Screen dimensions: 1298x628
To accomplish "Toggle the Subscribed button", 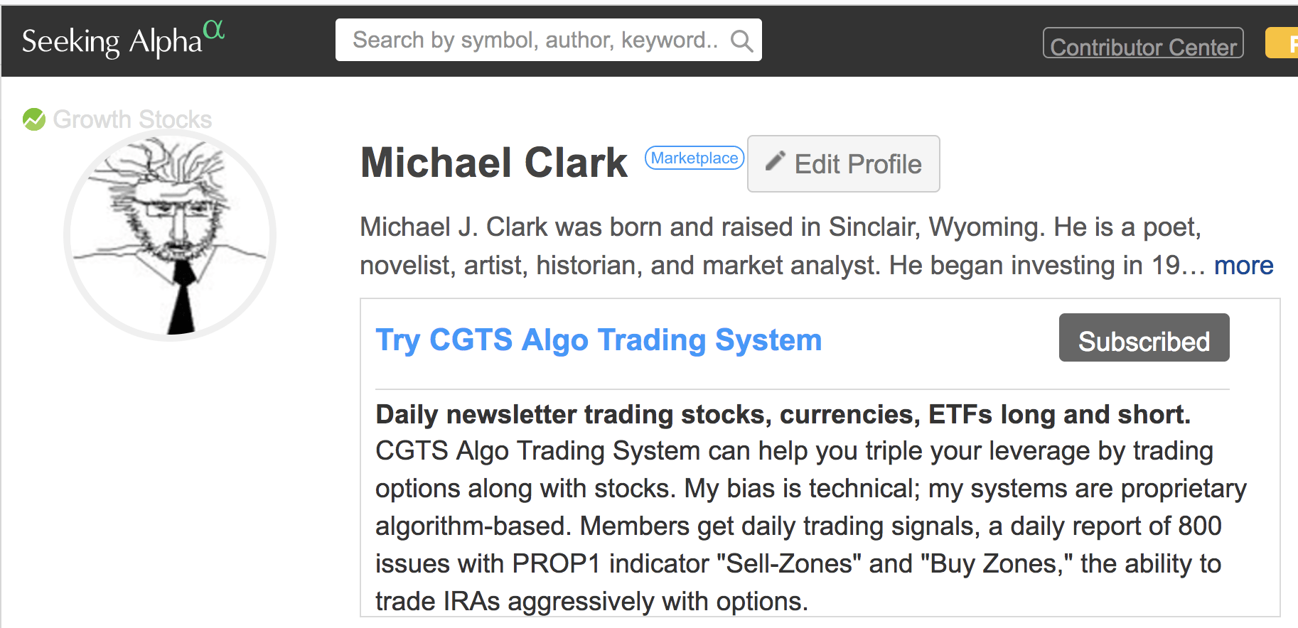I will (1144, 339).
